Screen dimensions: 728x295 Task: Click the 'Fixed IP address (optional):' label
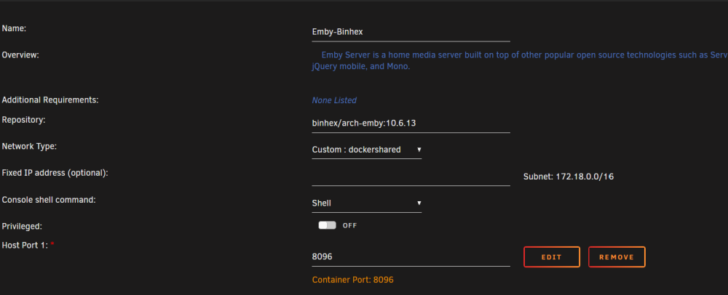(x=55, y=173)
